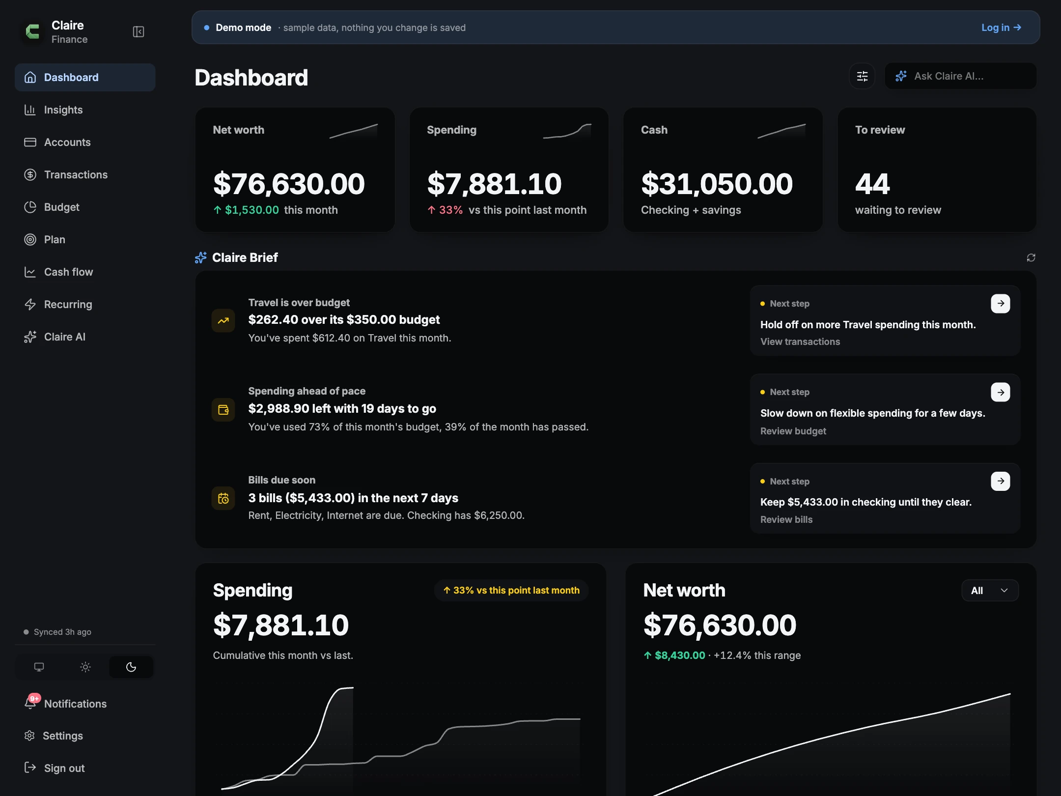Click the Settings gear icon
This screenshot has height=796, width=1061.
tap(29, 736)
